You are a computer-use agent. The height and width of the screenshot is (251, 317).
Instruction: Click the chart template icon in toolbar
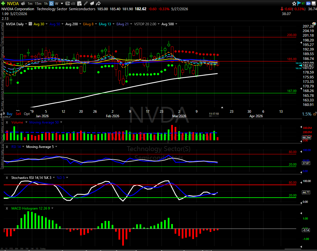[x=68, y=3]
